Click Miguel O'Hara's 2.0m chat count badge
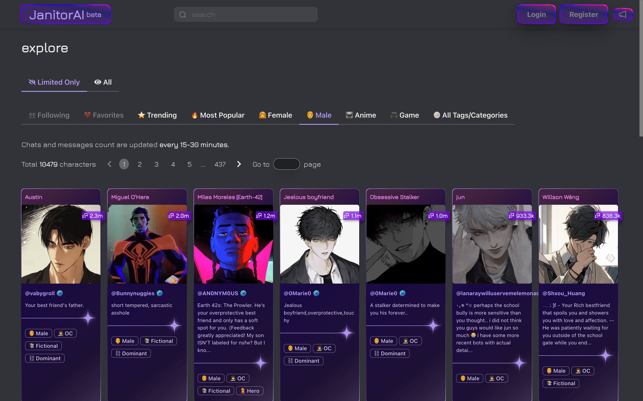The image size is (643, 401). [179, 216]
